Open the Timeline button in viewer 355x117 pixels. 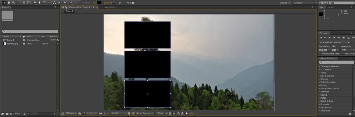178,113
